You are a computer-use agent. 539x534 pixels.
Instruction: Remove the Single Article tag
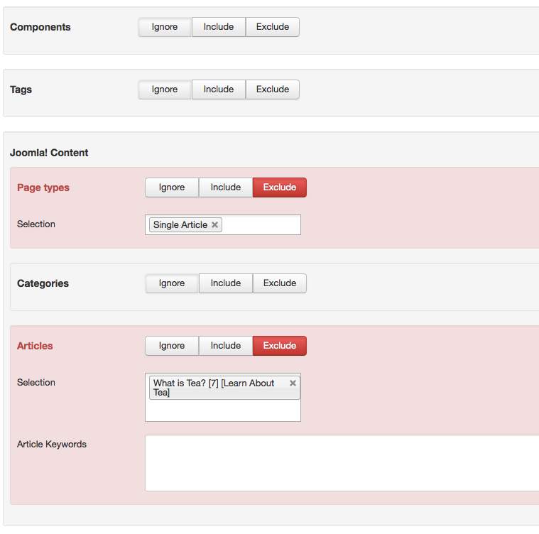[x=215, y=225]
